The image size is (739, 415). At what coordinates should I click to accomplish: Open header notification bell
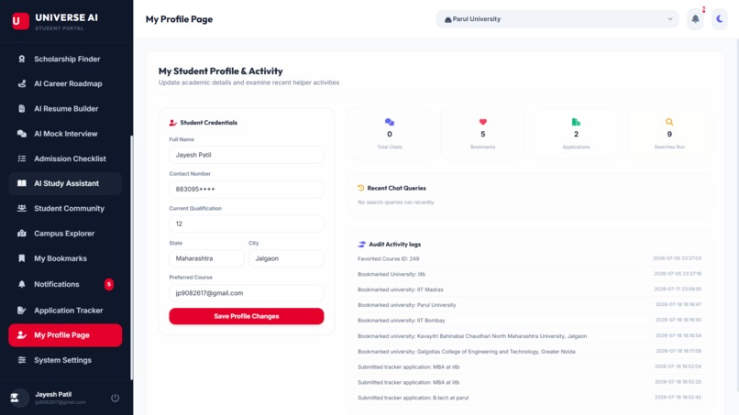click(695, 19)
